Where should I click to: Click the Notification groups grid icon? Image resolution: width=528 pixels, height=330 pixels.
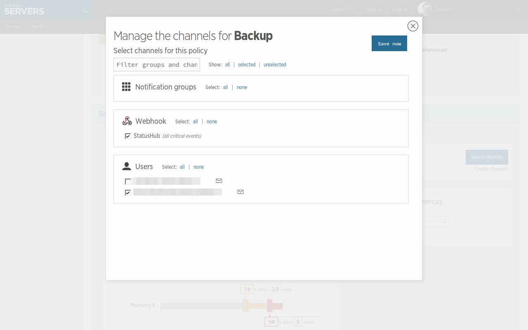coord(126,87)
